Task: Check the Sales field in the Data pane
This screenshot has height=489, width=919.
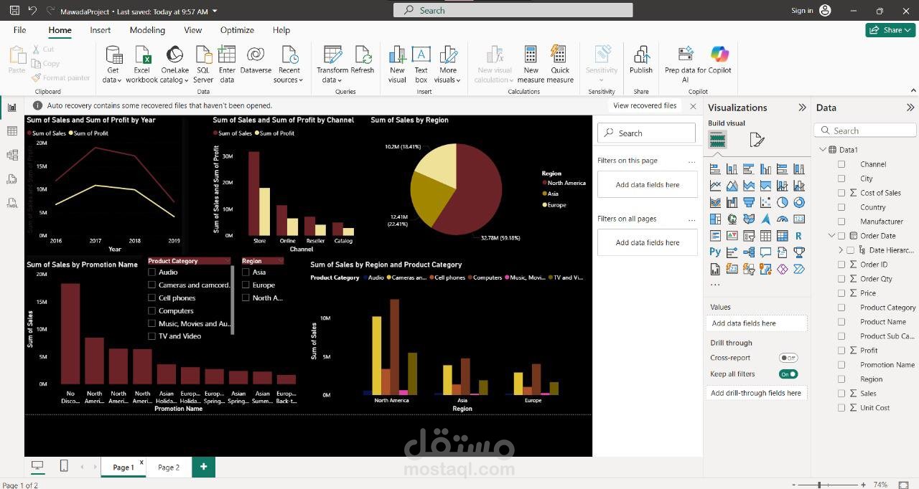Action: [841, 393]
